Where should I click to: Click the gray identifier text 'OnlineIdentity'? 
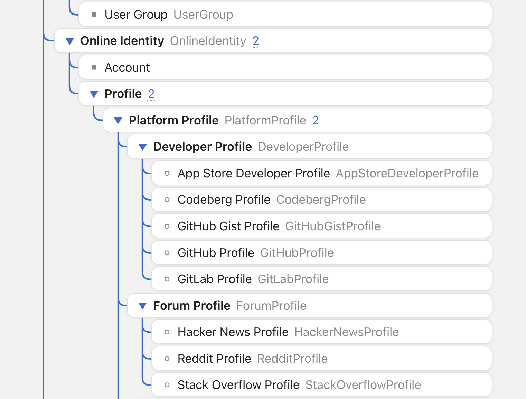208,41
